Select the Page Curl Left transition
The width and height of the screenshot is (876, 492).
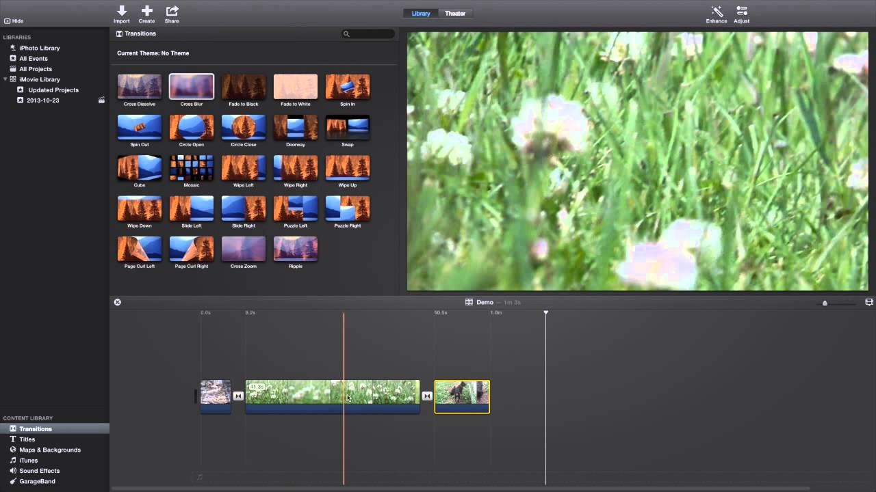click(x=140, y=249)
